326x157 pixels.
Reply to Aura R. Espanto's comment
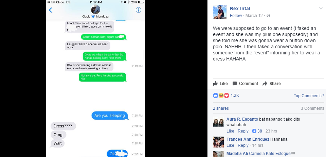(243, 131)
